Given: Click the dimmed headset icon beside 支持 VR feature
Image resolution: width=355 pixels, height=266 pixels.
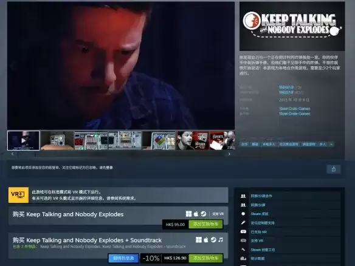Looking at the screenshot, I should pyautogui.click(x=243, y=240).
